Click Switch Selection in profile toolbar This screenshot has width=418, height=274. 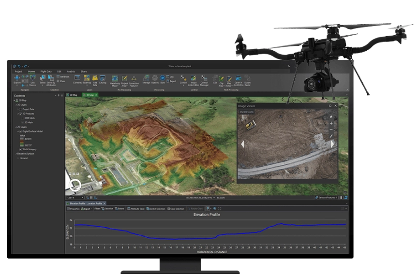(157, 209)
